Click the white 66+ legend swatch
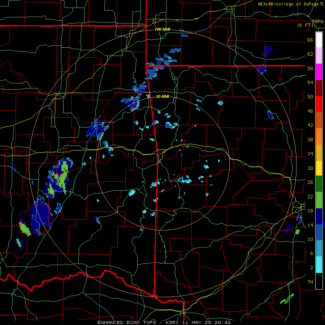 tap(319, 40)
